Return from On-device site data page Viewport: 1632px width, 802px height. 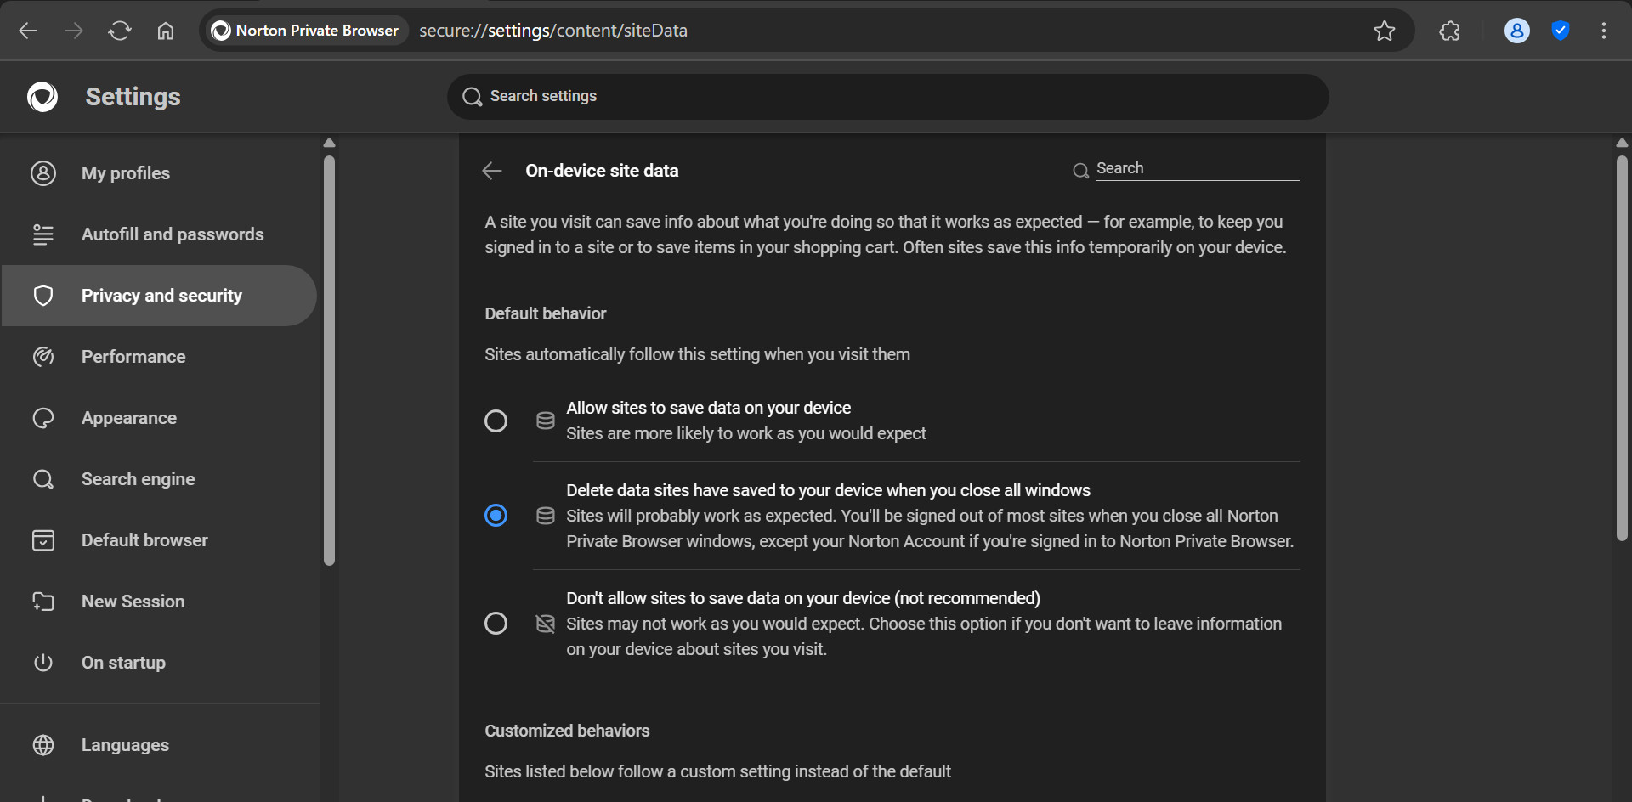492,171
